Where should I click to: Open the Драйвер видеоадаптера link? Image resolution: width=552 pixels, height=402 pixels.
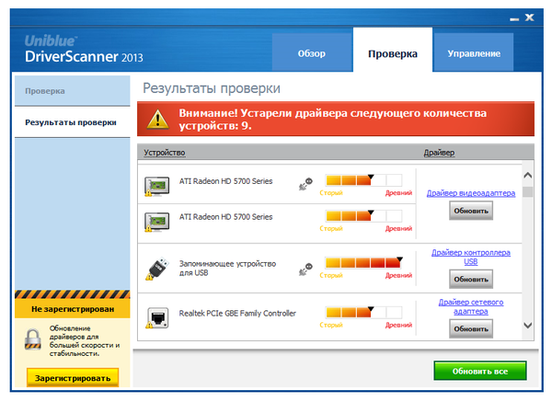[x=471, y=193]
